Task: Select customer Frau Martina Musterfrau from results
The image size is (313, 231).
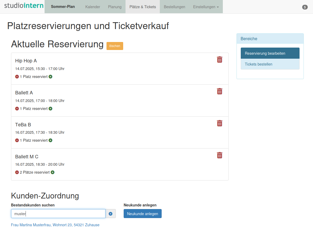Action: tap(55, 225)
